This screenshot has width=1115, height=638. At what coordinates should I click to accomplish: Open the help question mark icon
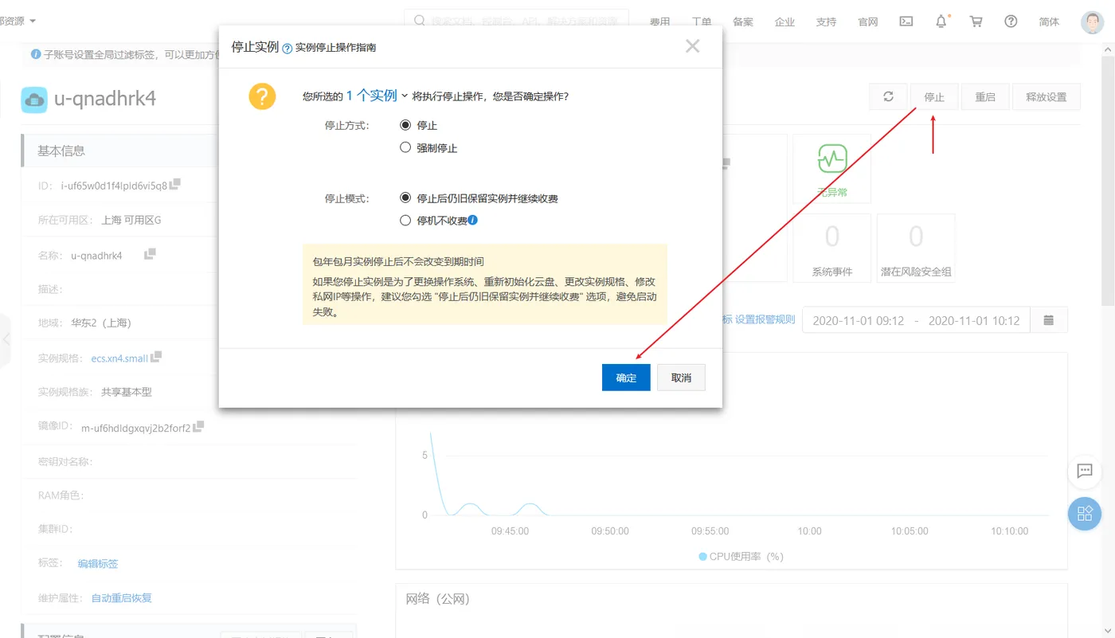tap(1011, 22)
